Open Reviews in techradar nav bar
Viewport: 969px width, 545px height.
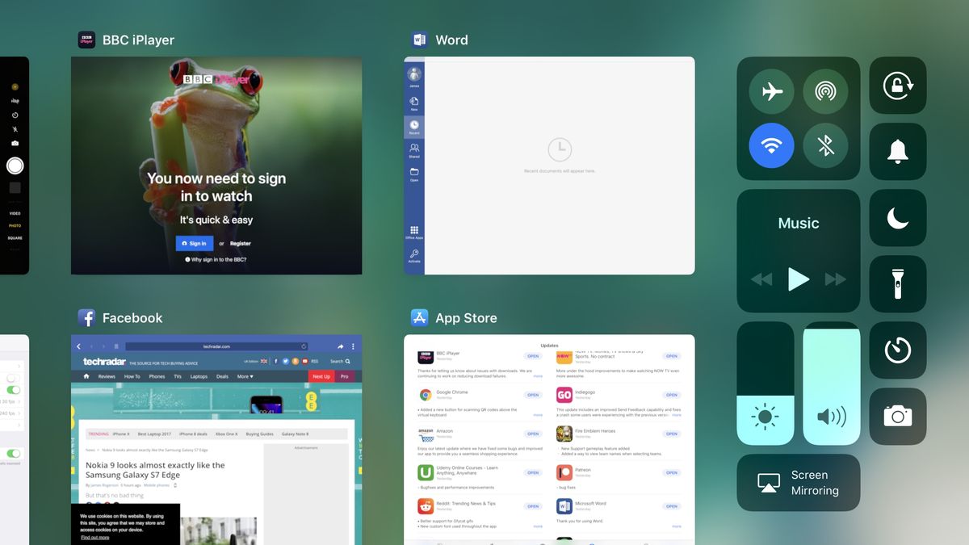pyautogui.click(x=107, y=376)
